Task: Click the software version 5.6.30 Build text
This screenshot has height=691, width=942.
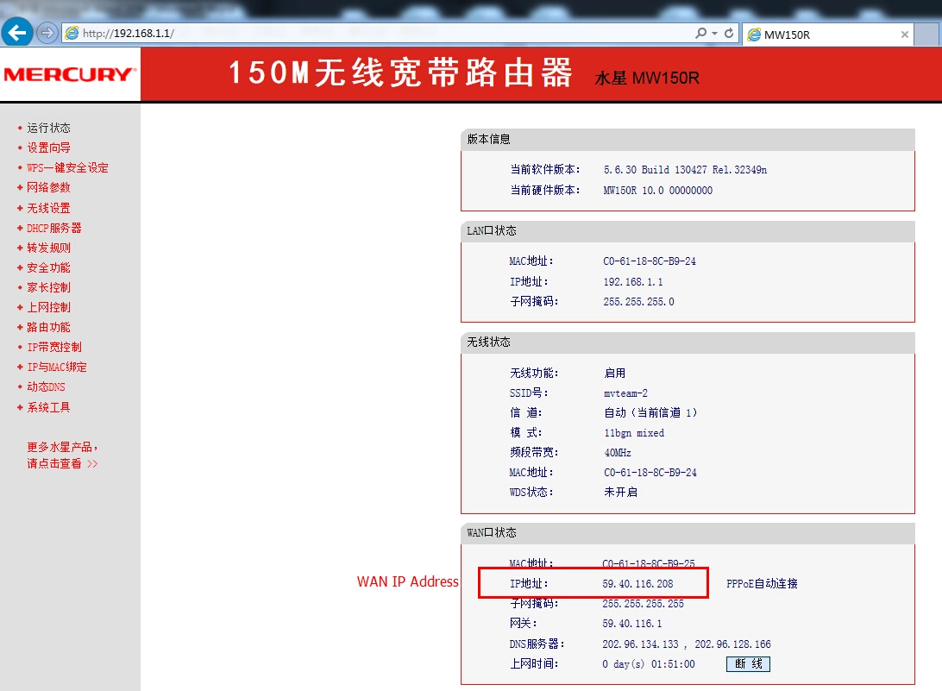Action: coord(685,170)
